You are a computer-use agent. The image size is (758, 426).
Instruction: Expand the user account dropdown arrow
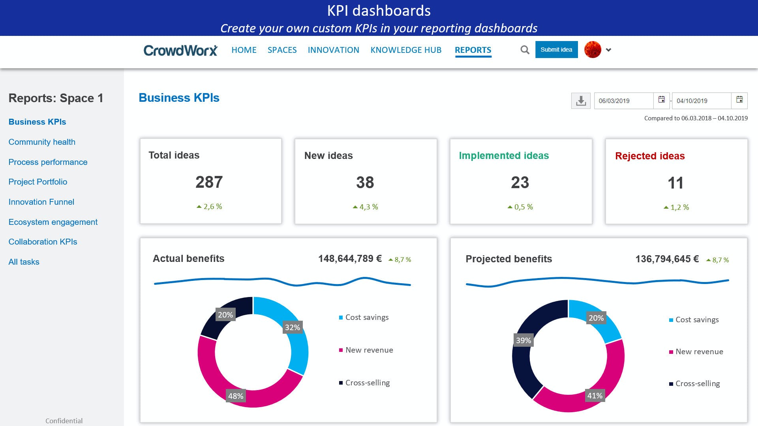pos(608,50)
